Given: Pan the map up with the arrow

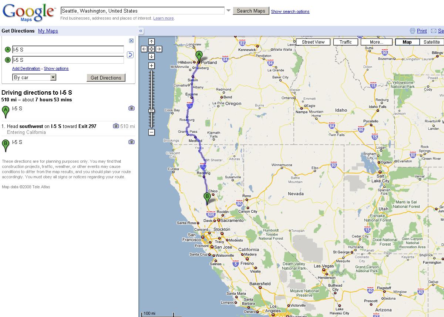Looking at the screenshot, I should pyautogui.click(x=151, y=41).
